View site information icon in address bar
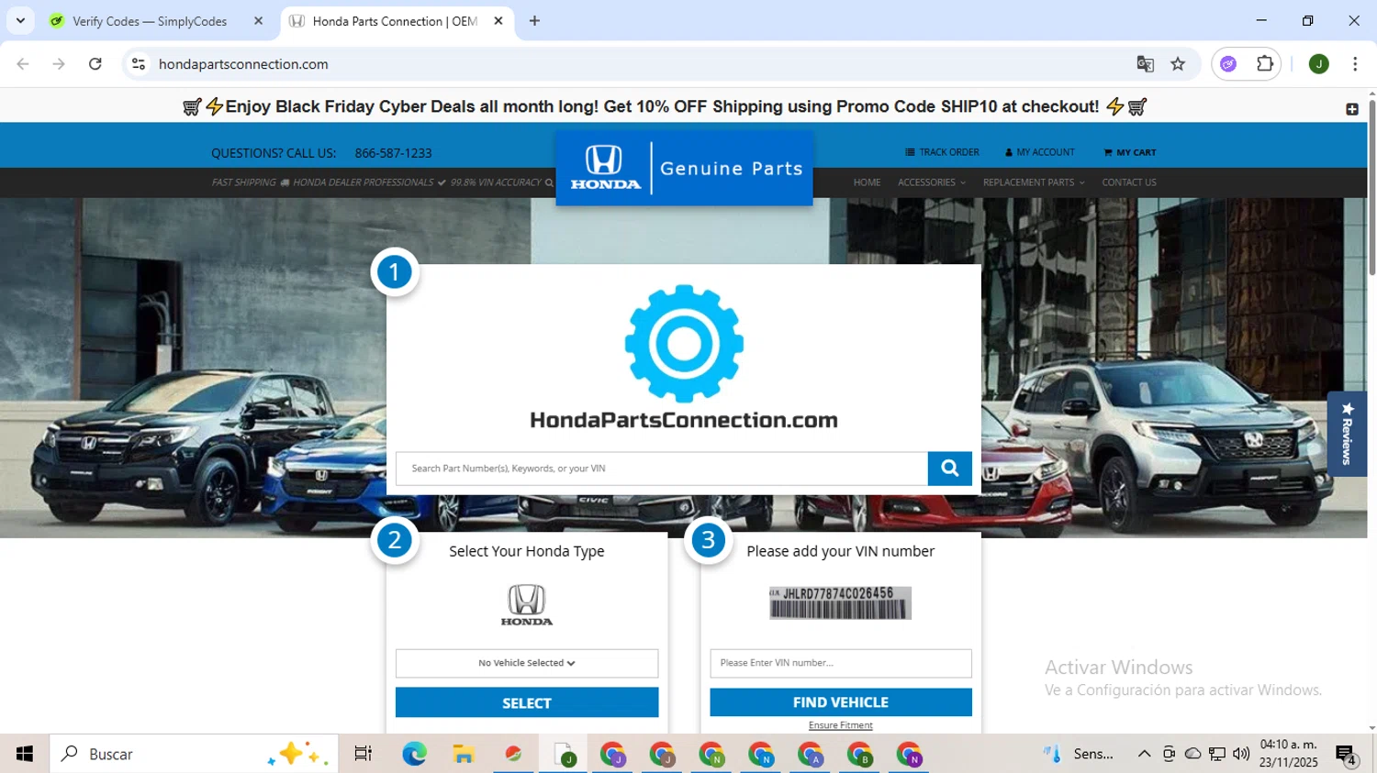Screen dimensions: 1377x773 pos(139,64)
